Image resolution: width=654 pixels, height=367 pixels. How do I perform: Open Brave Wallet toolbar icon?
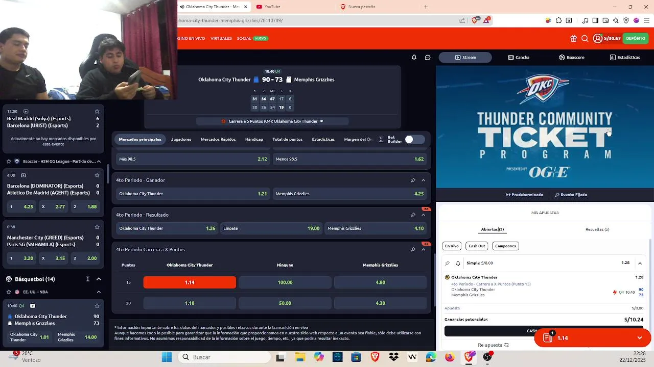point(605,20)
